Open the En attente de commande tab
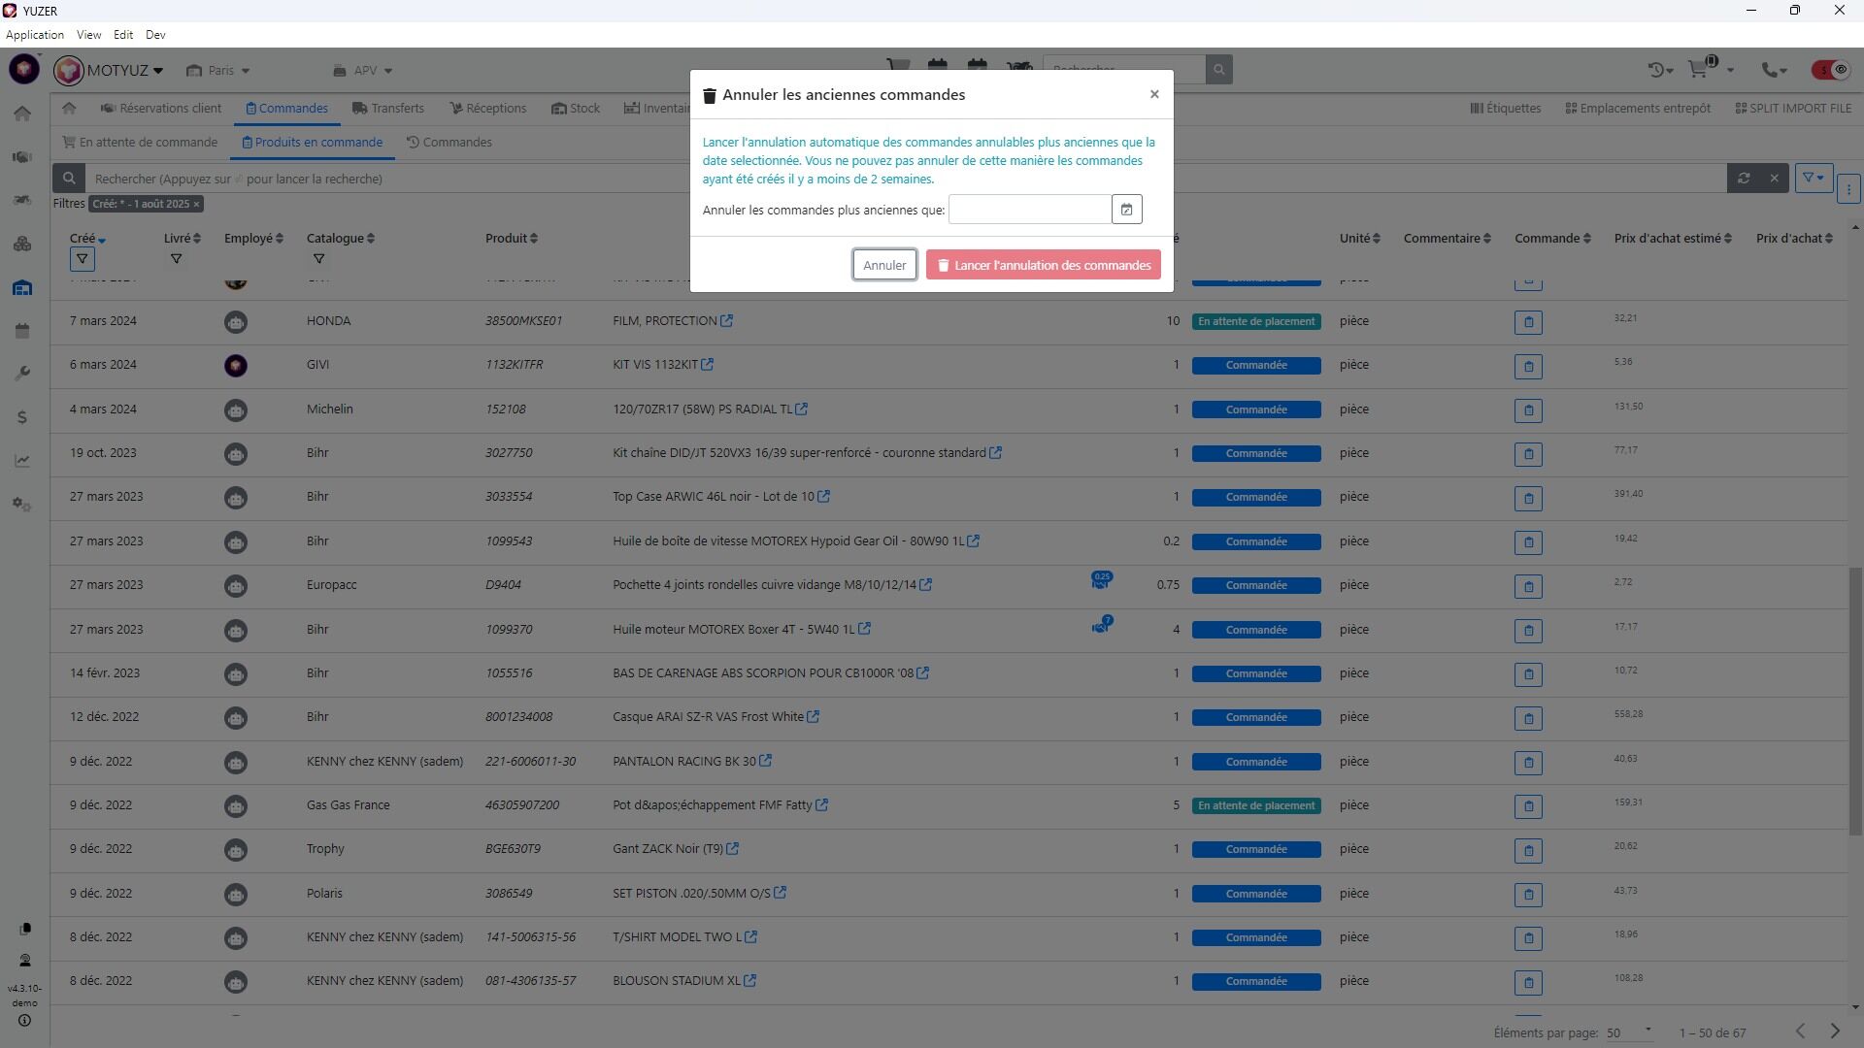 pos(140,143)
